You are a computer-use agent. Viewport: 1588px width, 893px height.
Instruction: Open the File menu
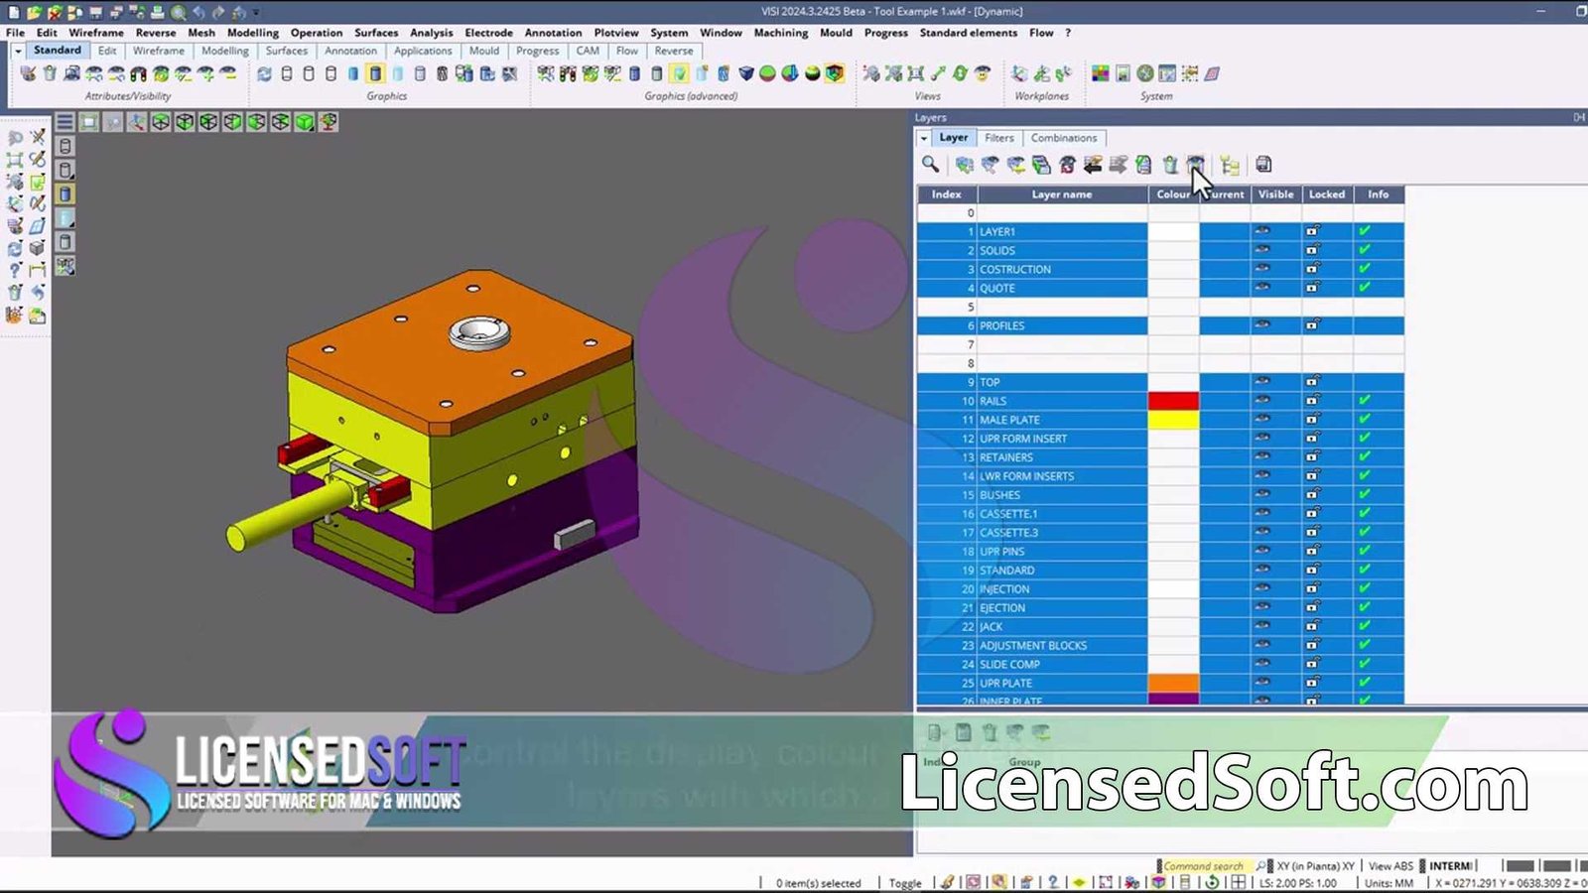click(x=16, y=33)
